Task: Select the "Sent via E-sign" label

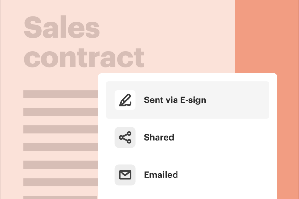Action: point(175,100)
